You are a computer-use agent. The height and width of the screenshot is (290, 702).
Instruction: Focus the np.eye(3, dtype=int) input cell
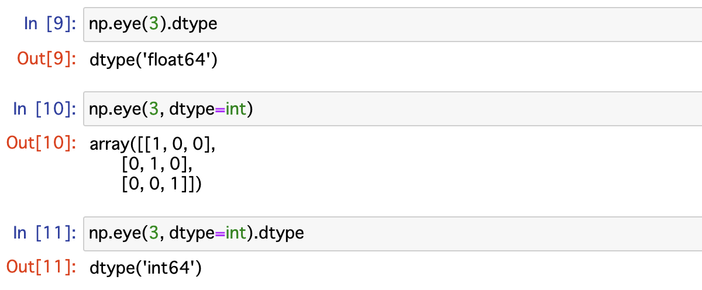point(393,109)
